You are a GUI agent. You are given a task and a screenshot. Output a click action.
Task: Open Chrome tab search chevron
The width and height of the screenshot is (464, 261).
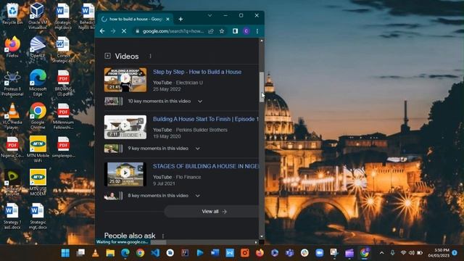pos(210,15)
